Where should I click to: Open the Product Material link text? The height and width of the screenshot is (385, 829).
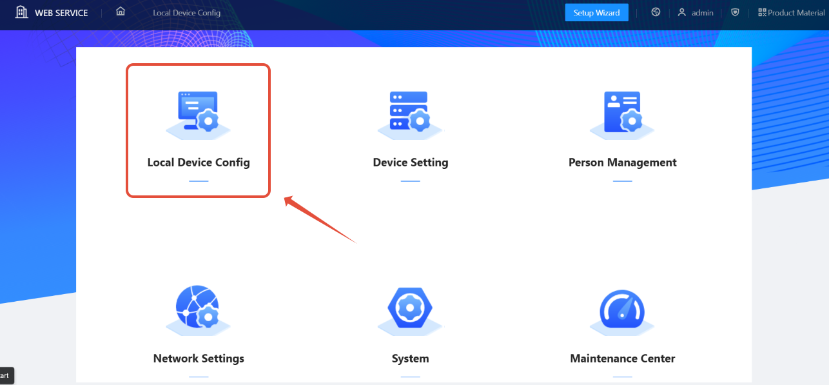(796, 13)
